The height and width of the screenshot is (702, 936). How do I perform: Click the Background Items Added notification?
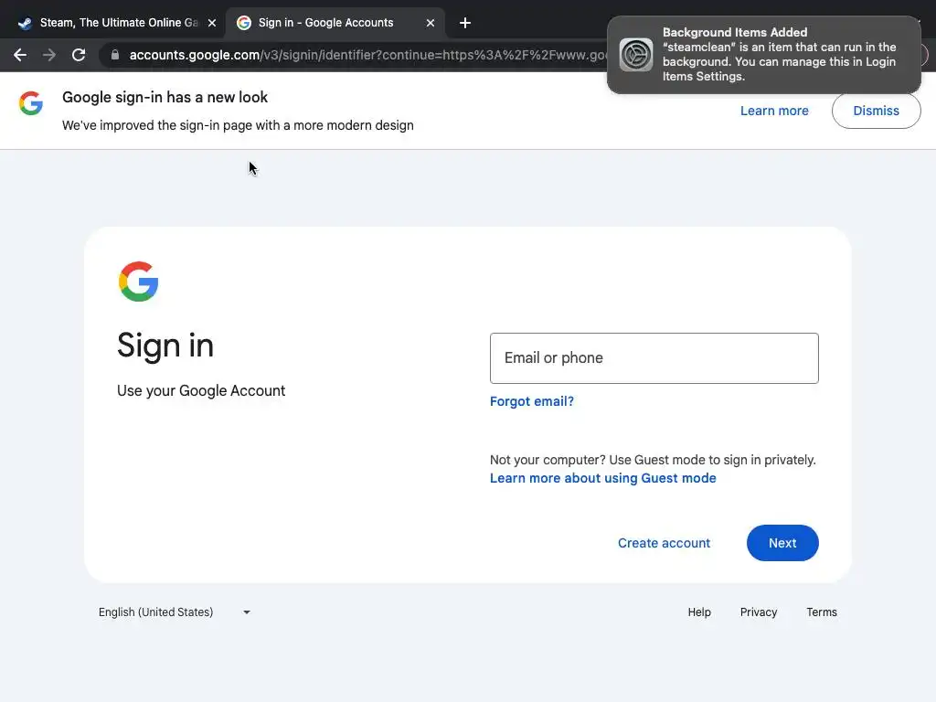click(x=764, y=54)
